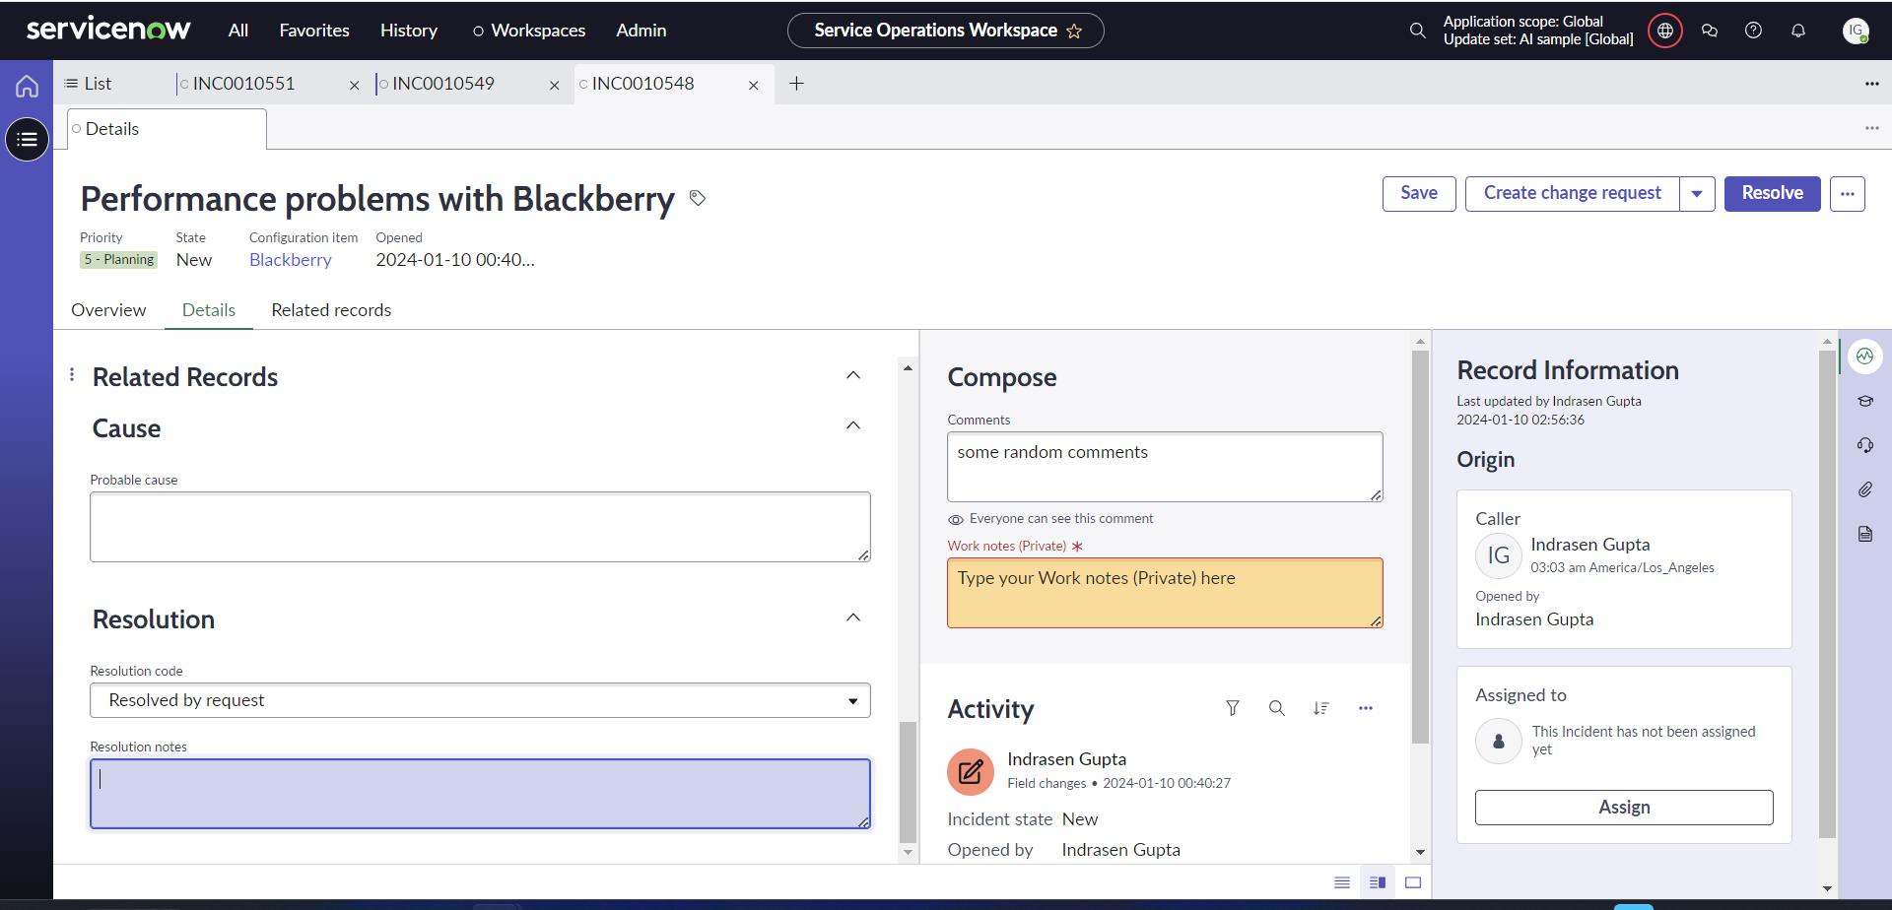This screenshot has width=1892, height=910.
Task: Open the Connect chat sidebar icon
Action: [x=1710, y=31]
